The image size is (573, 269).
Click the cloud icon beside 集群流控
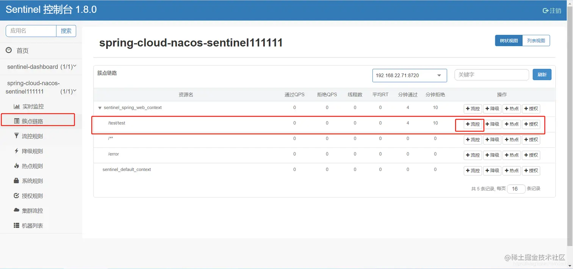(x=16, y=210)
